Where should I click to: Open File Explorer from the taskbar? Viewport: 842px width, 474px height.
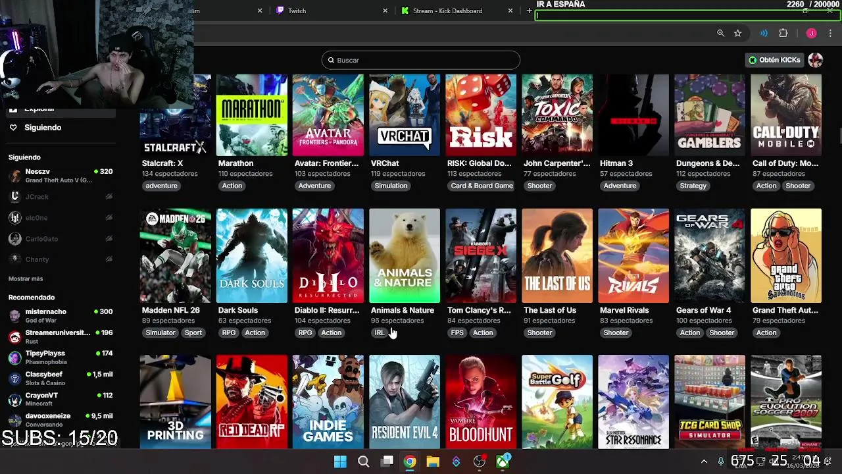coord(432,461)
